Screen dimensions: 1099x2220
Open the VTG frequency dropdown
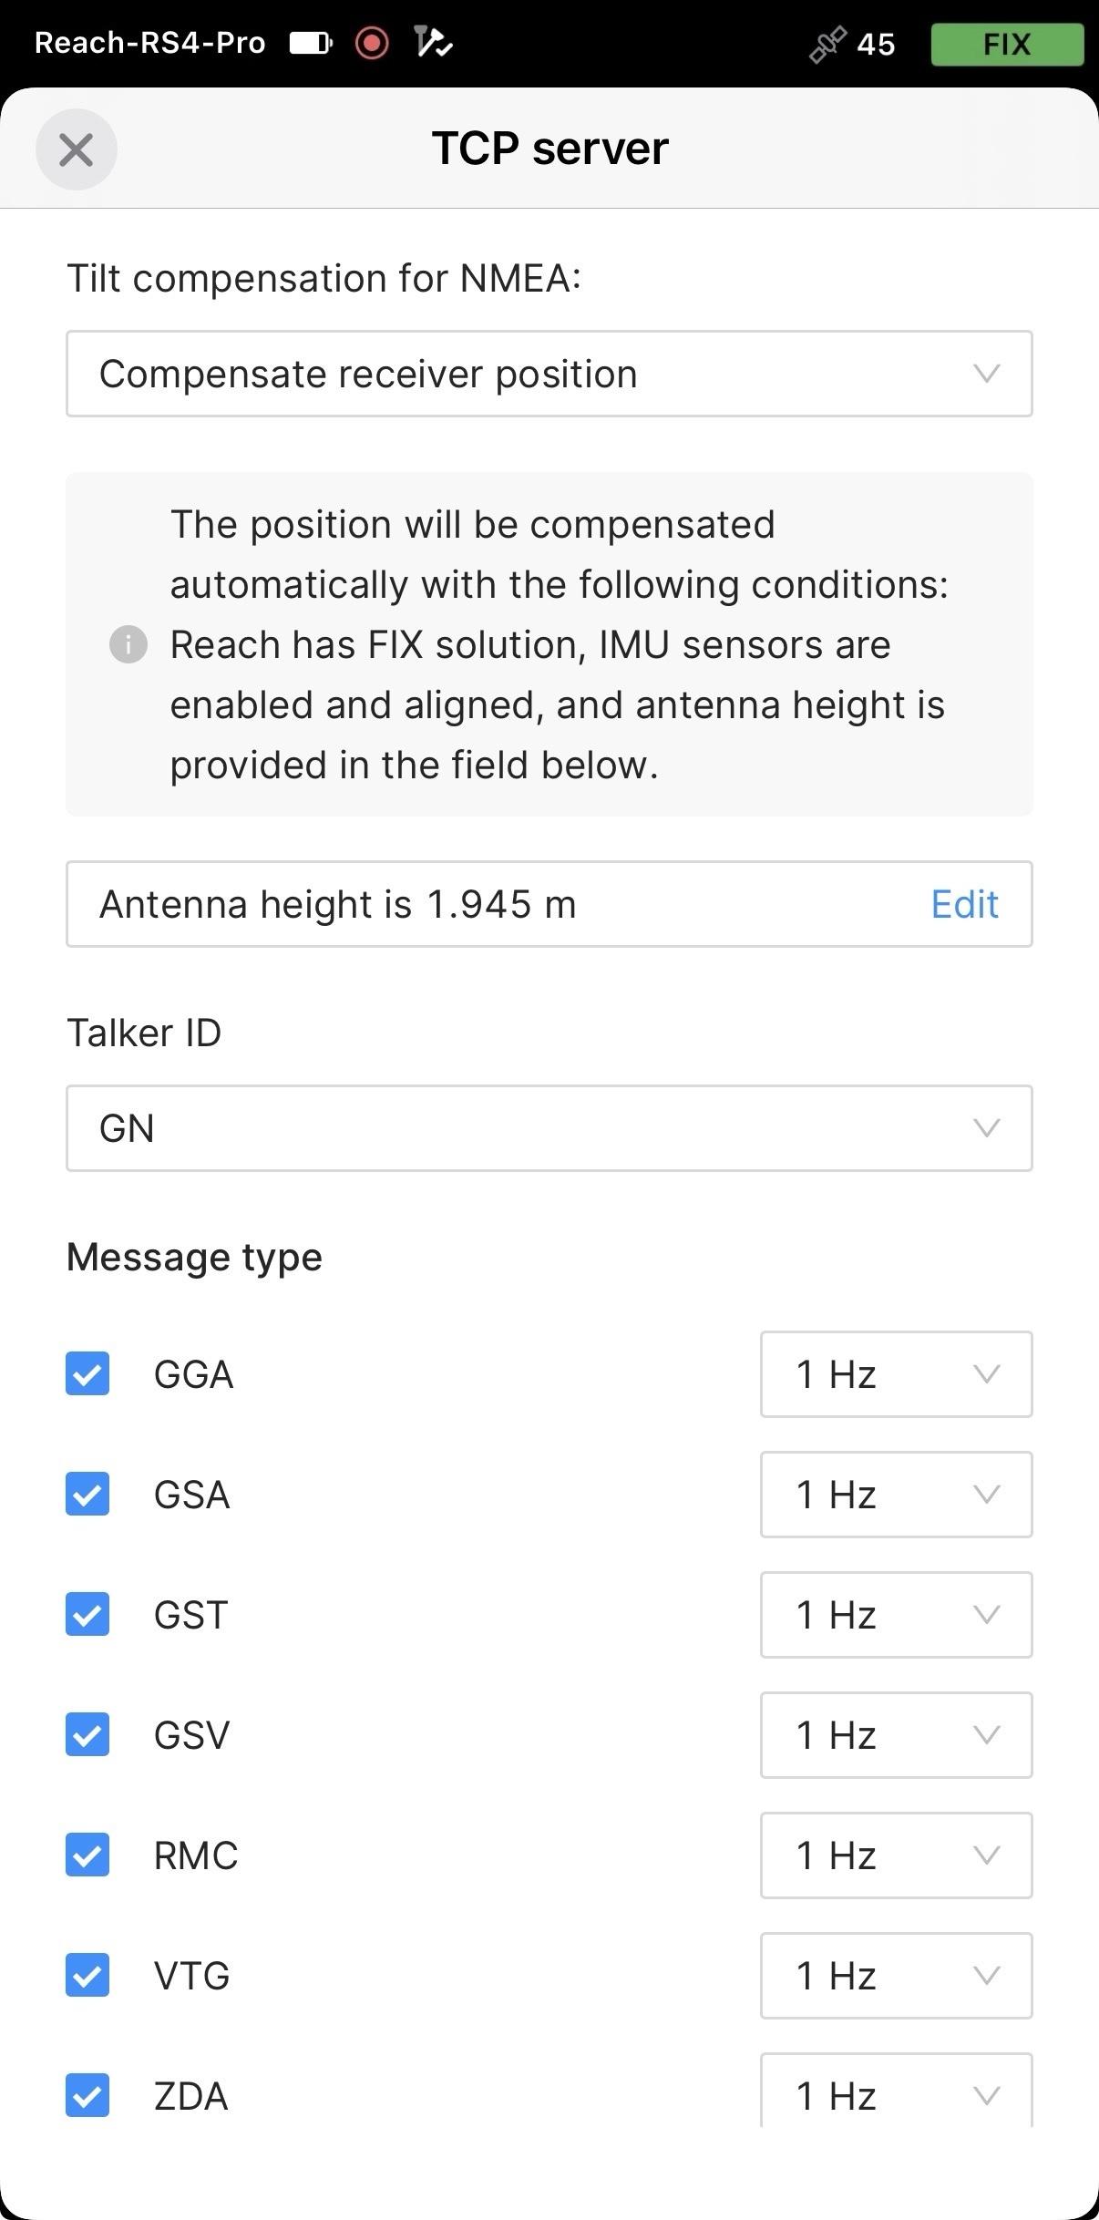[x=897, y=1976]
